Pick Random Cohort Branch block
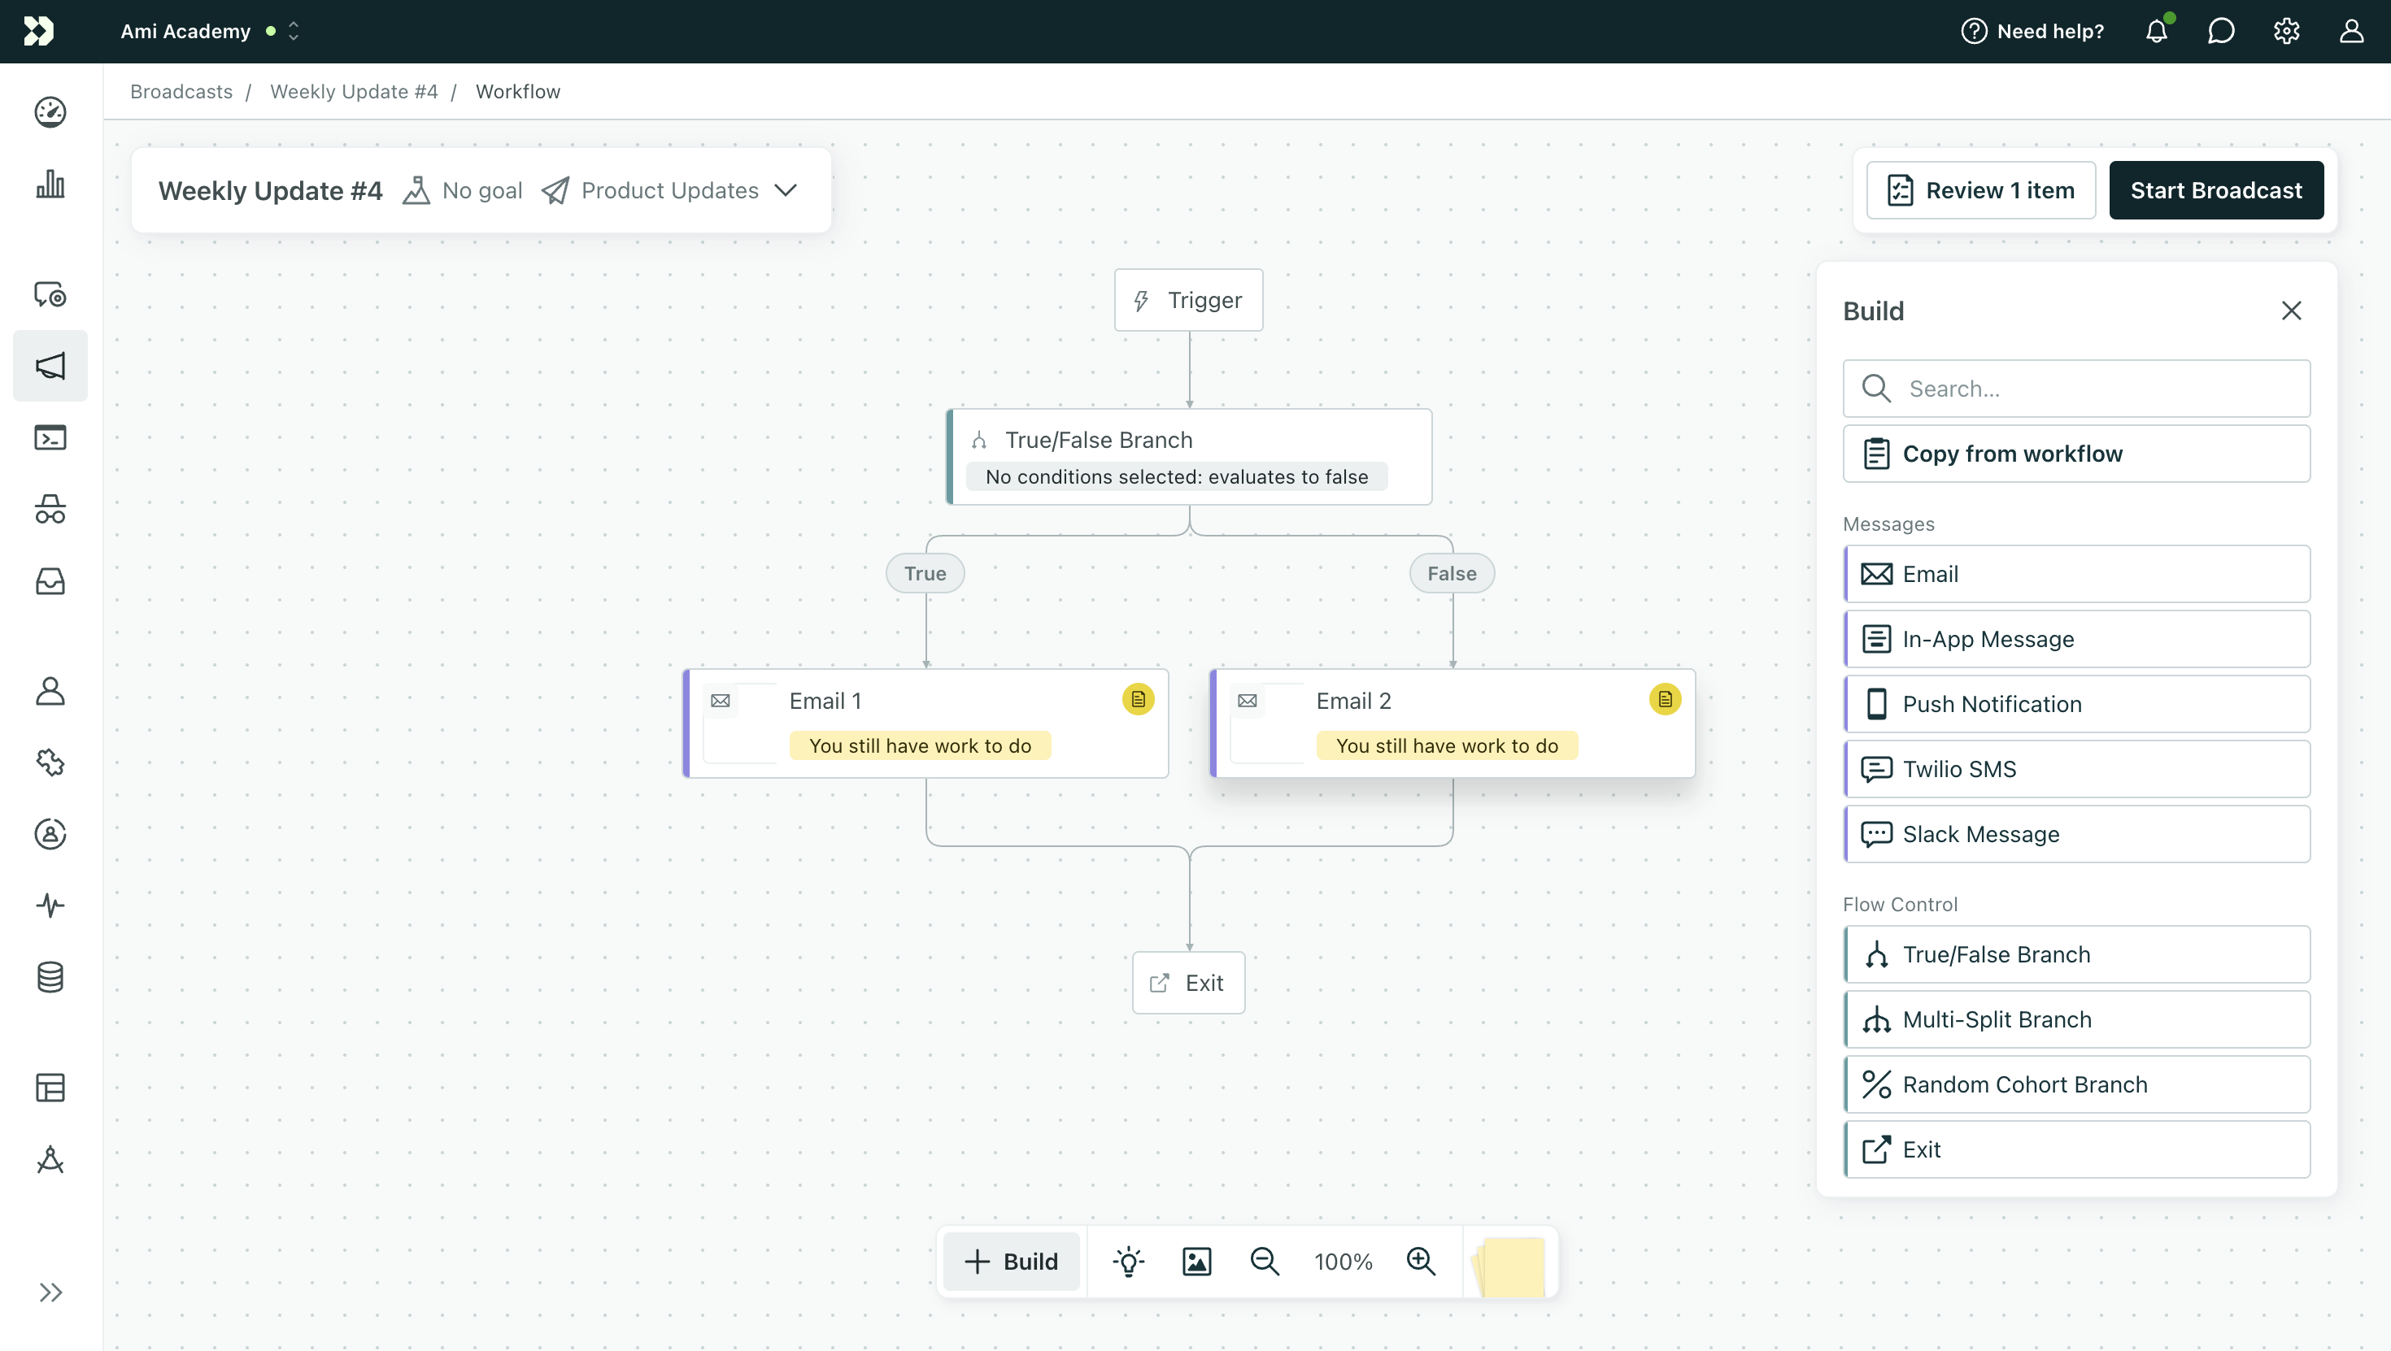Image resolution: width=2391 pixels, height=1351 pixels. (x=2076, y=1084)
